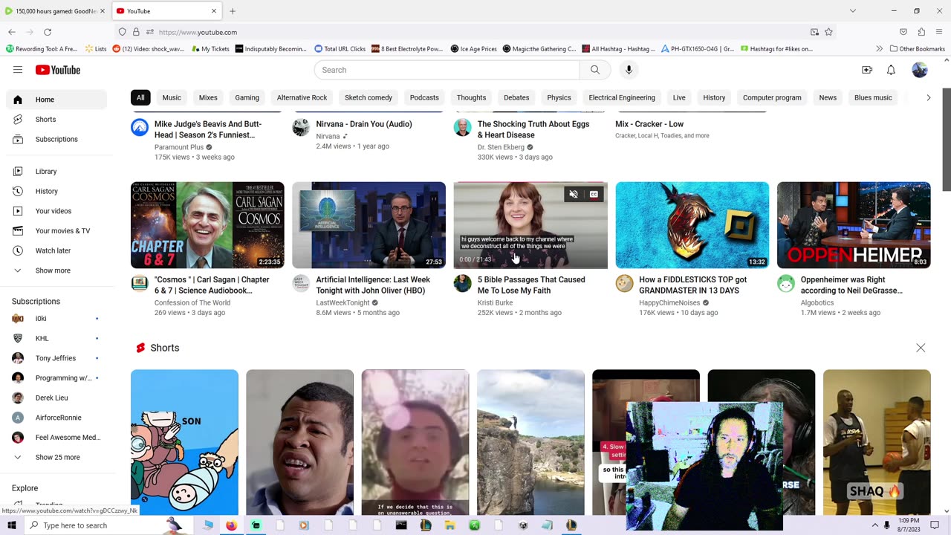Click the YouTube logo
951x535 pixels.
(57, 70)
